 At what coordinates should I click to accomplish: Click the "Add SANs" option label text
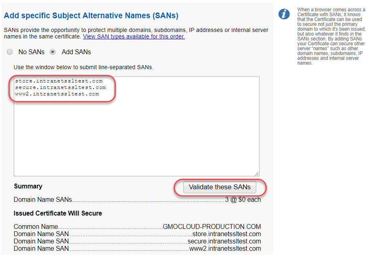click(76, 52)
